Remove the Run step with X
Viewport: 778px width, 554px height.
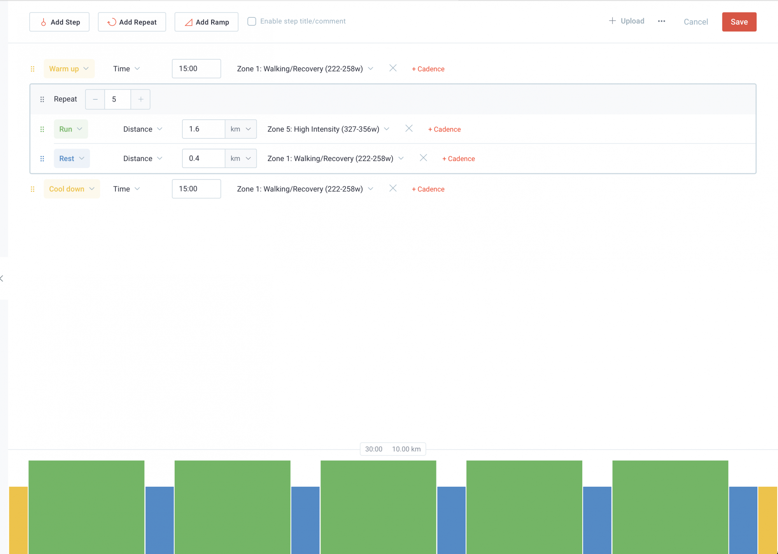(x=409, y=129)
